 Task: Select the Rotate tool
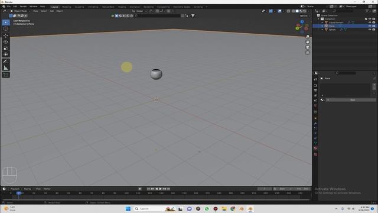tap(6, 42)
